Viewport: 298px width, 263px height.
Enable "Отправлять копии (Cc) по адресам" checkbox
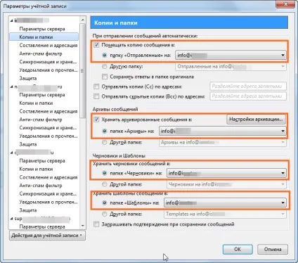(x=96, y=86)
